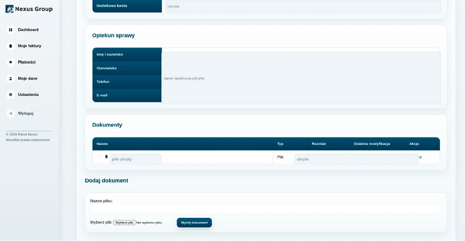Click the Moje dane person icon

tap(10, 78)
